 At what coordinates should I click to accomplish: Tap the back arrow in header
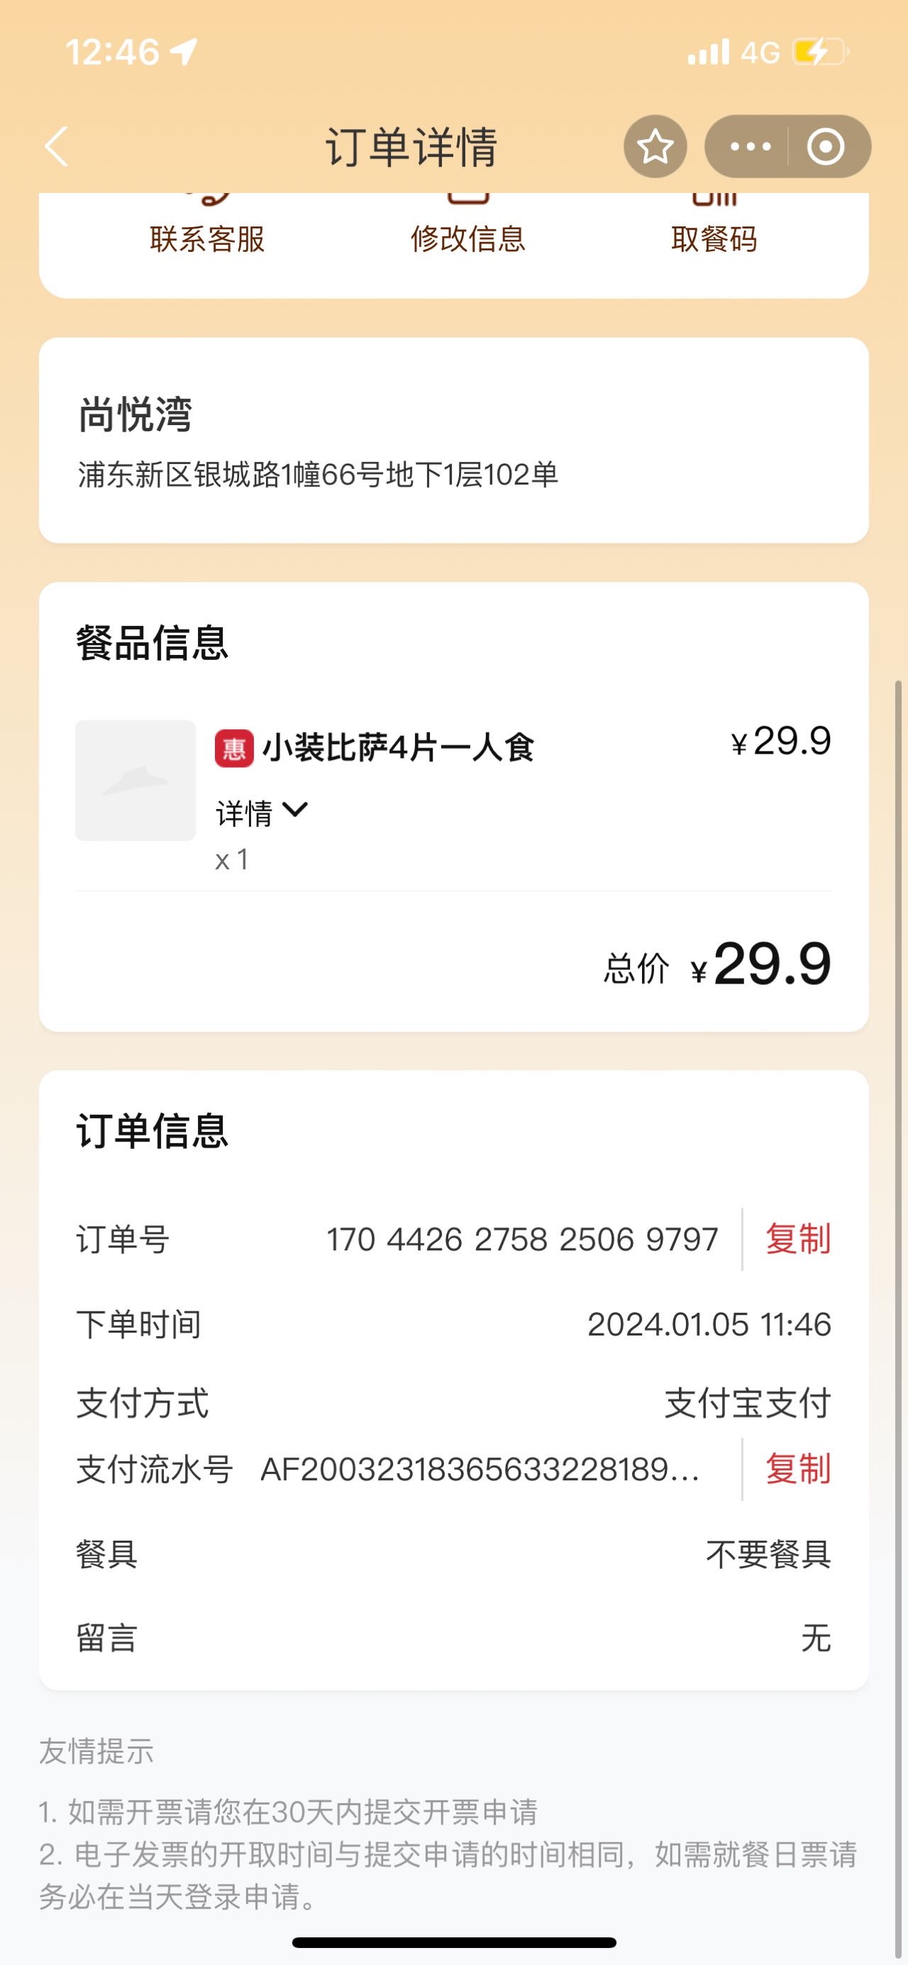(x=57, y=146)
